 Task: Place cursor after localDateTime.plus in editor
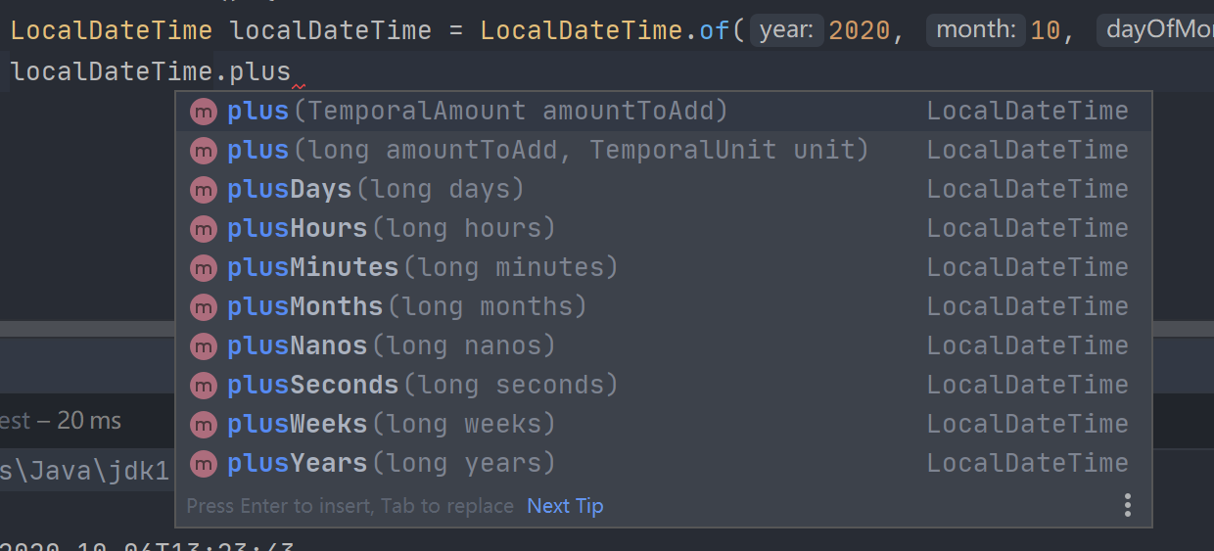click(292, 71)
